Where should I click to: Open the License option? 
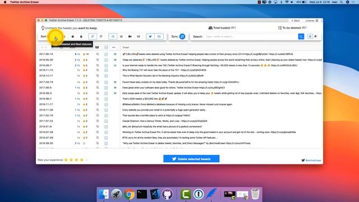click(312, 21)
